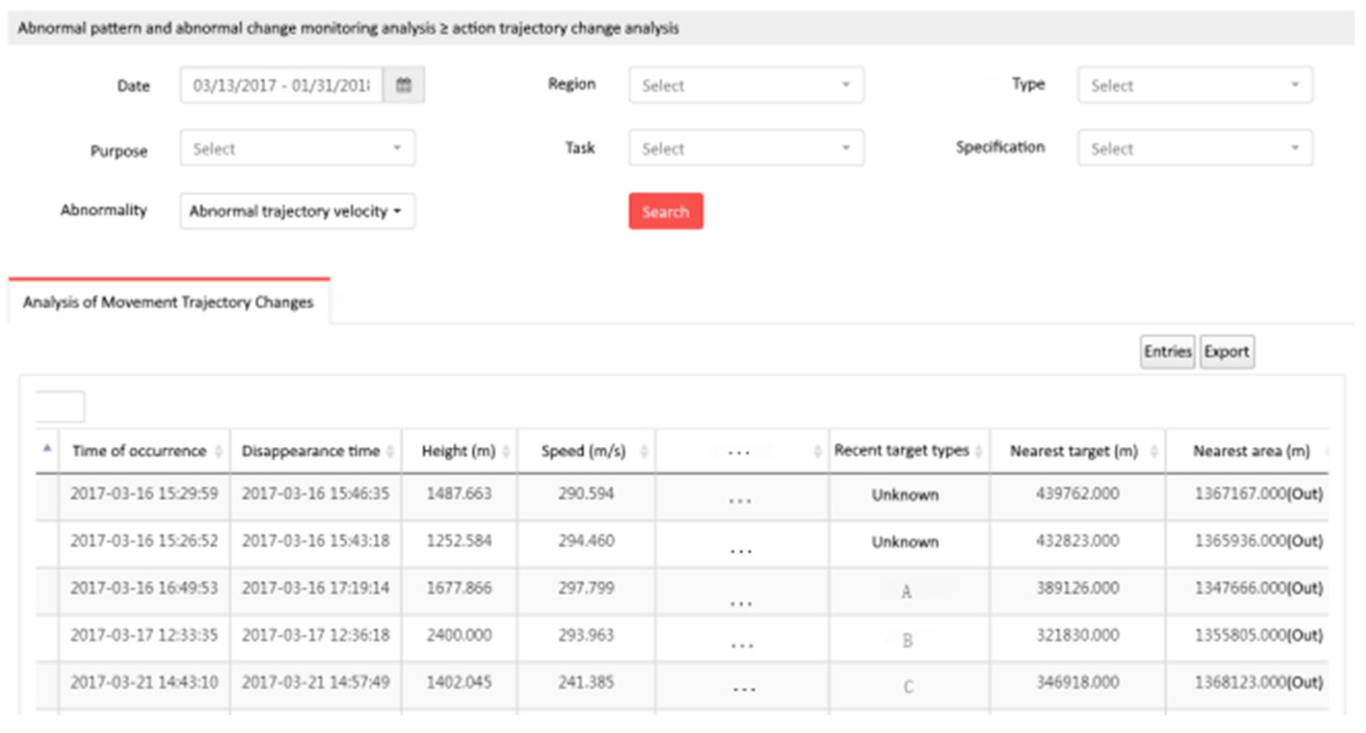This screenshot has width=1366, height=733.
Task: Sort table by Height (m)
Action: [x=459, y=451]
